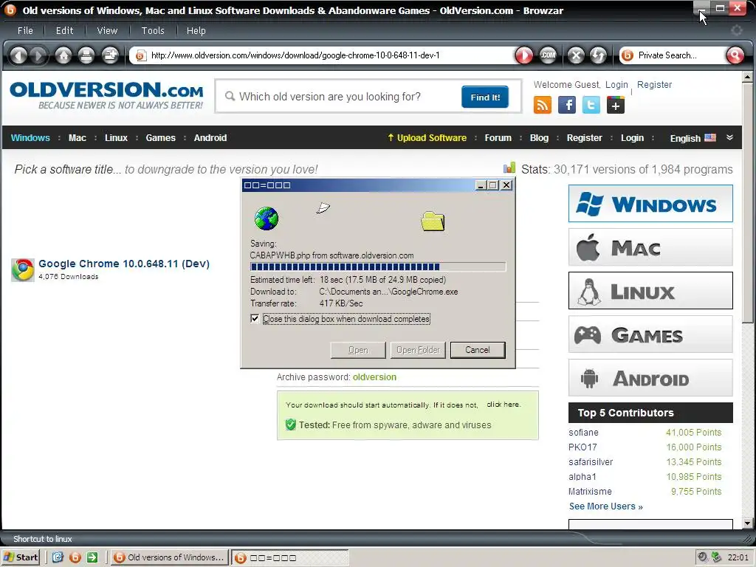
Task: Select the Mac tab in site navigation
Action: point(77,138)
